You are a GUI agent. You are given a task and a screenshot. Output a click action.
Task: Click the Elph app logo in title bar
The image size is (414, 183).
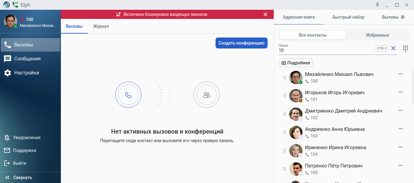point(6,5)
